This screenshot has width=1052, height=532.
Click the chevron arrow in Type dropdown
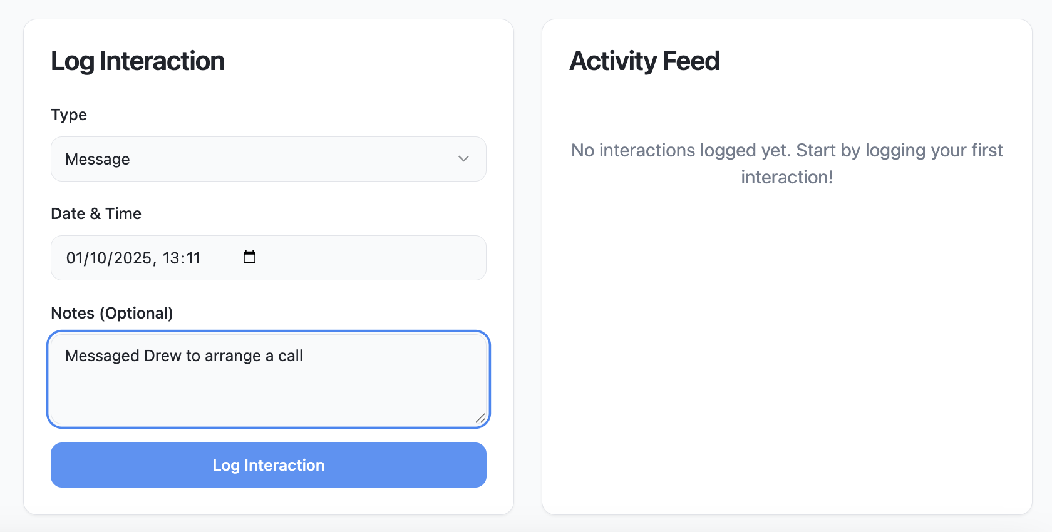coord(463,159)
